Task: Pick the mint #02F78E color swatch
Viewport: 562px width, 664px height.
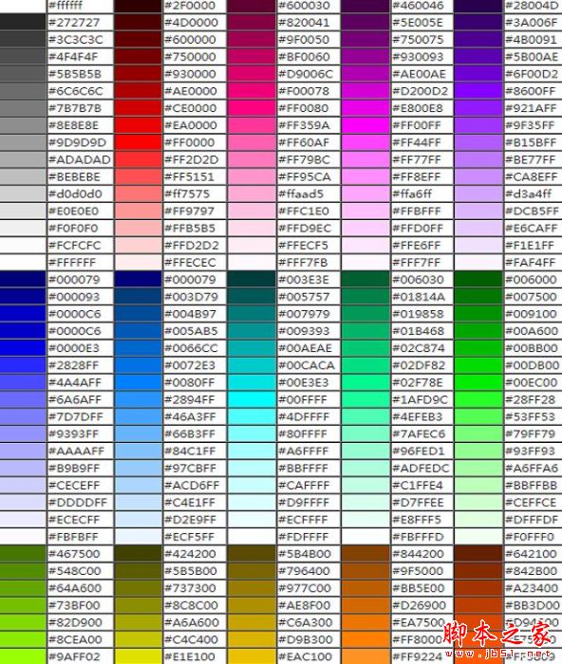Action: tap(365, 382)
